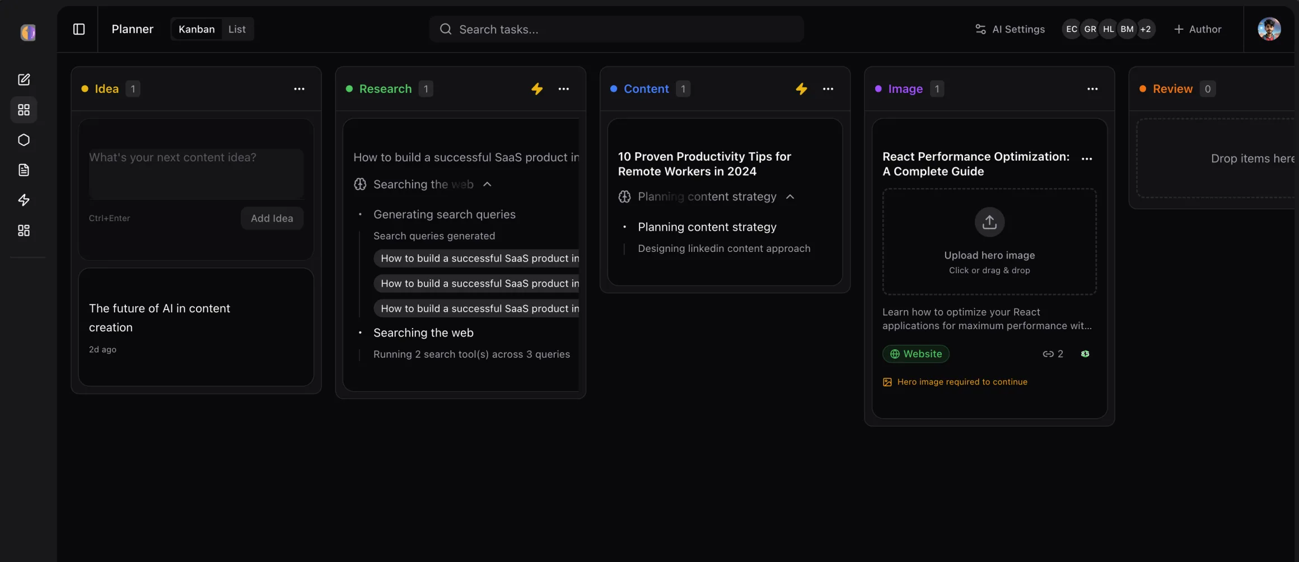This screenshot has height=562, width=1299.
Task: Open the lightning bolt icon in sidebar
Action: [x=24, y=200]
